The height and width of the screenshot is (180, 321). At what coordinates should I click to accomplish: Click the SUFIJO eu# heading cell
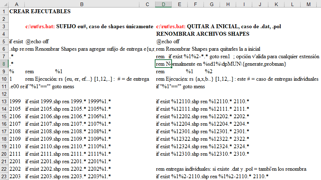(x=89, y=26)
